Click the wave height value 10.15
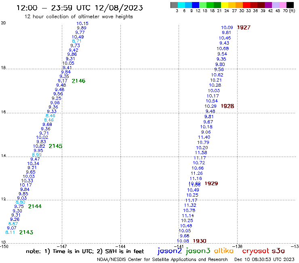 82,23
